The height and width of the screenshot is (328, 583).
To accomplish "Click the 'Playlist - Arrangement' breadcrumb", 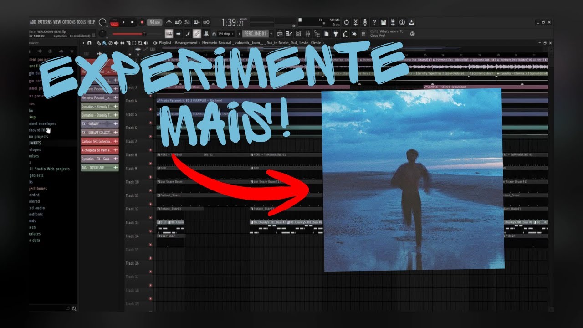I will [178, 43].
